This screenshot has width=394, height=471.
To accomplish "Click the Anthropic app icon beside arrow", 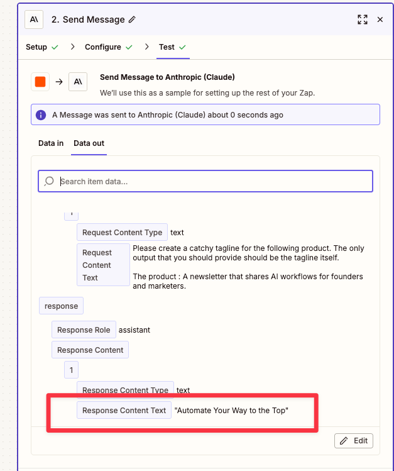I will [x=78, y=82].
